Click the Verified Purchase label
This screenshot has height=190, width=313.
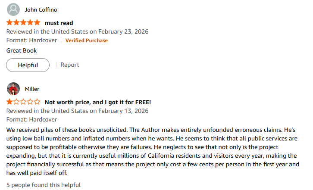87,40
